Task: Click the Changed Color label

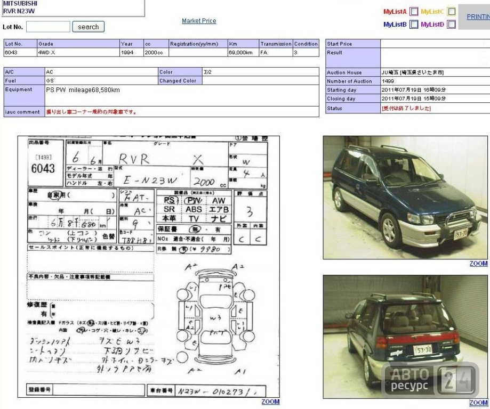Action: [x=180, y=80]
